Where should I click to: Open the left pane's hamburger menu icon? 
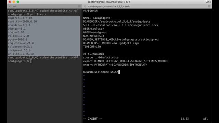point(79,6)
